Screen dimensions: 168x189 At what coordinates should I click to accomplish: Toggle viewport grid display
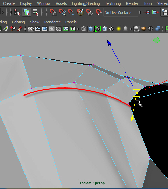tap(31, 29)
